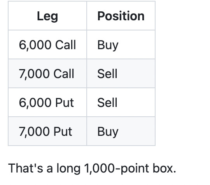Select the 6,000 Call table cell
The image size is (210, 185).
[47, 44]
